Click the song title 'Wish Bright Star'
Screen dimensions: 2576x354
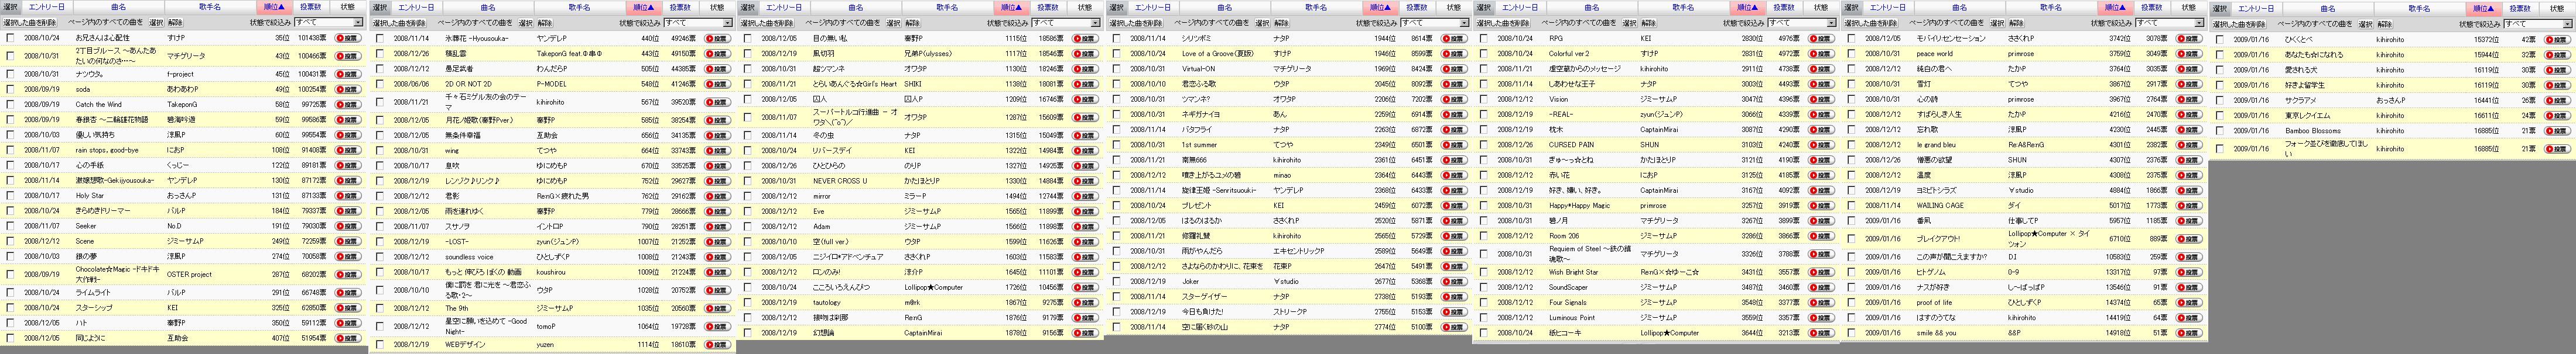click(1573, 272)
